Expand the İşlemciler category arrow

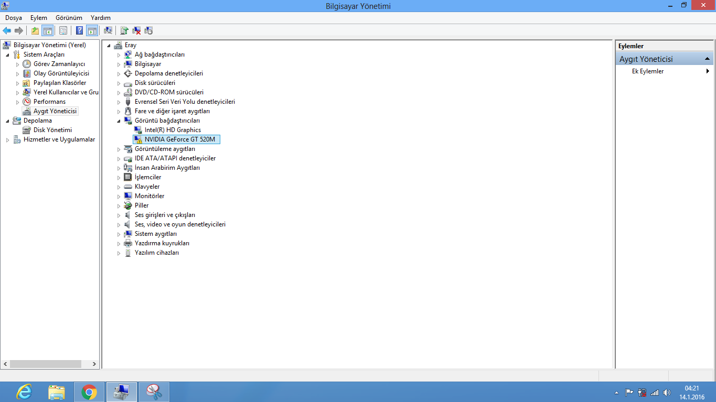coord(119,178)
